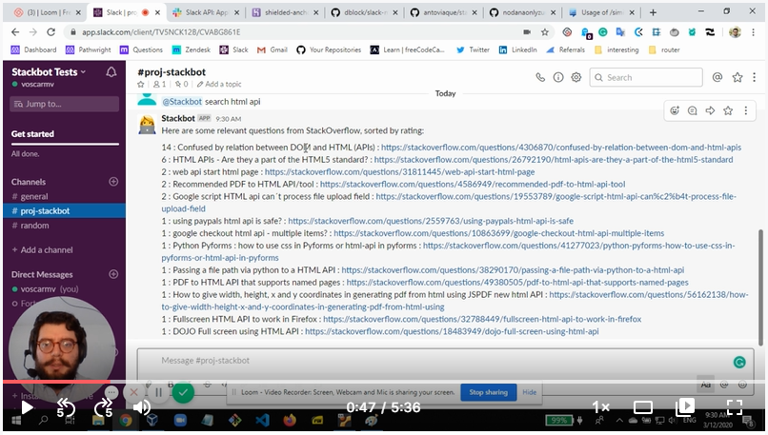Open new browser tab
This screenshot has height=435, width=768.
pos(653,12)
